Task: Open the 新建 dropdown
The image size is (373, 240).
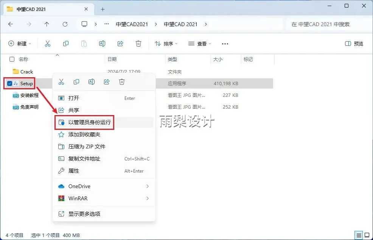Action: pyautogui.click(x=20, y=44)
